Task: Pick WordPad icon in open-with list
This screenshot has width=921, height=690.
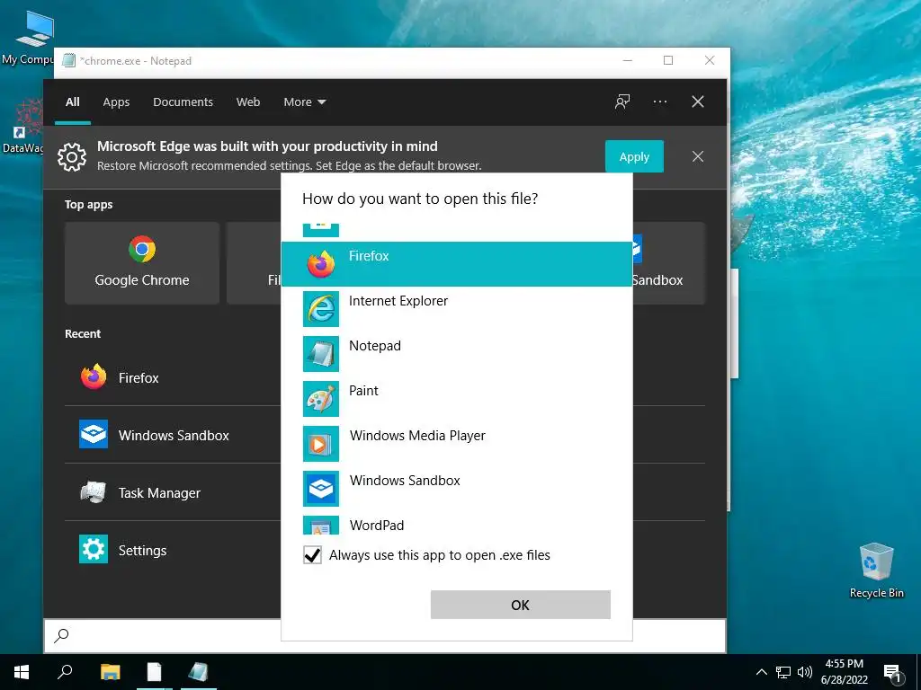Action: click(x=321, y=525)
